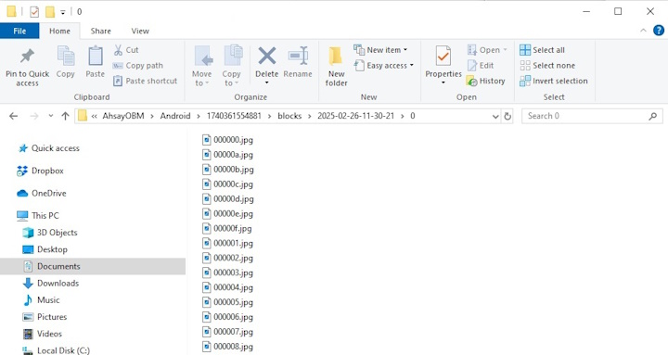Screen dimensions: 668x355
Task: Go up one folder level arrow
Action: (x=65, y=116)
